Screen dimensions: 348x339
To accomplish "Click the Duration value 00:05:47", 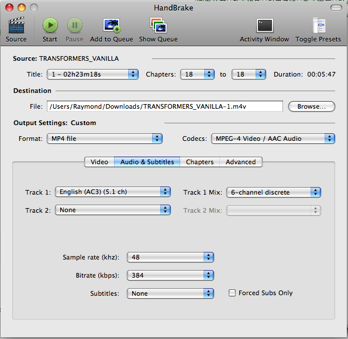I will coord(321,74).
